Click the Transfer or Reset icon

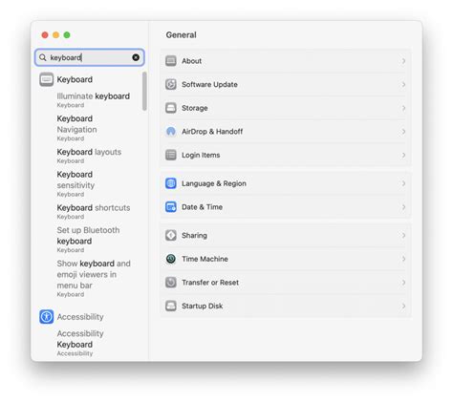(171, 283)
